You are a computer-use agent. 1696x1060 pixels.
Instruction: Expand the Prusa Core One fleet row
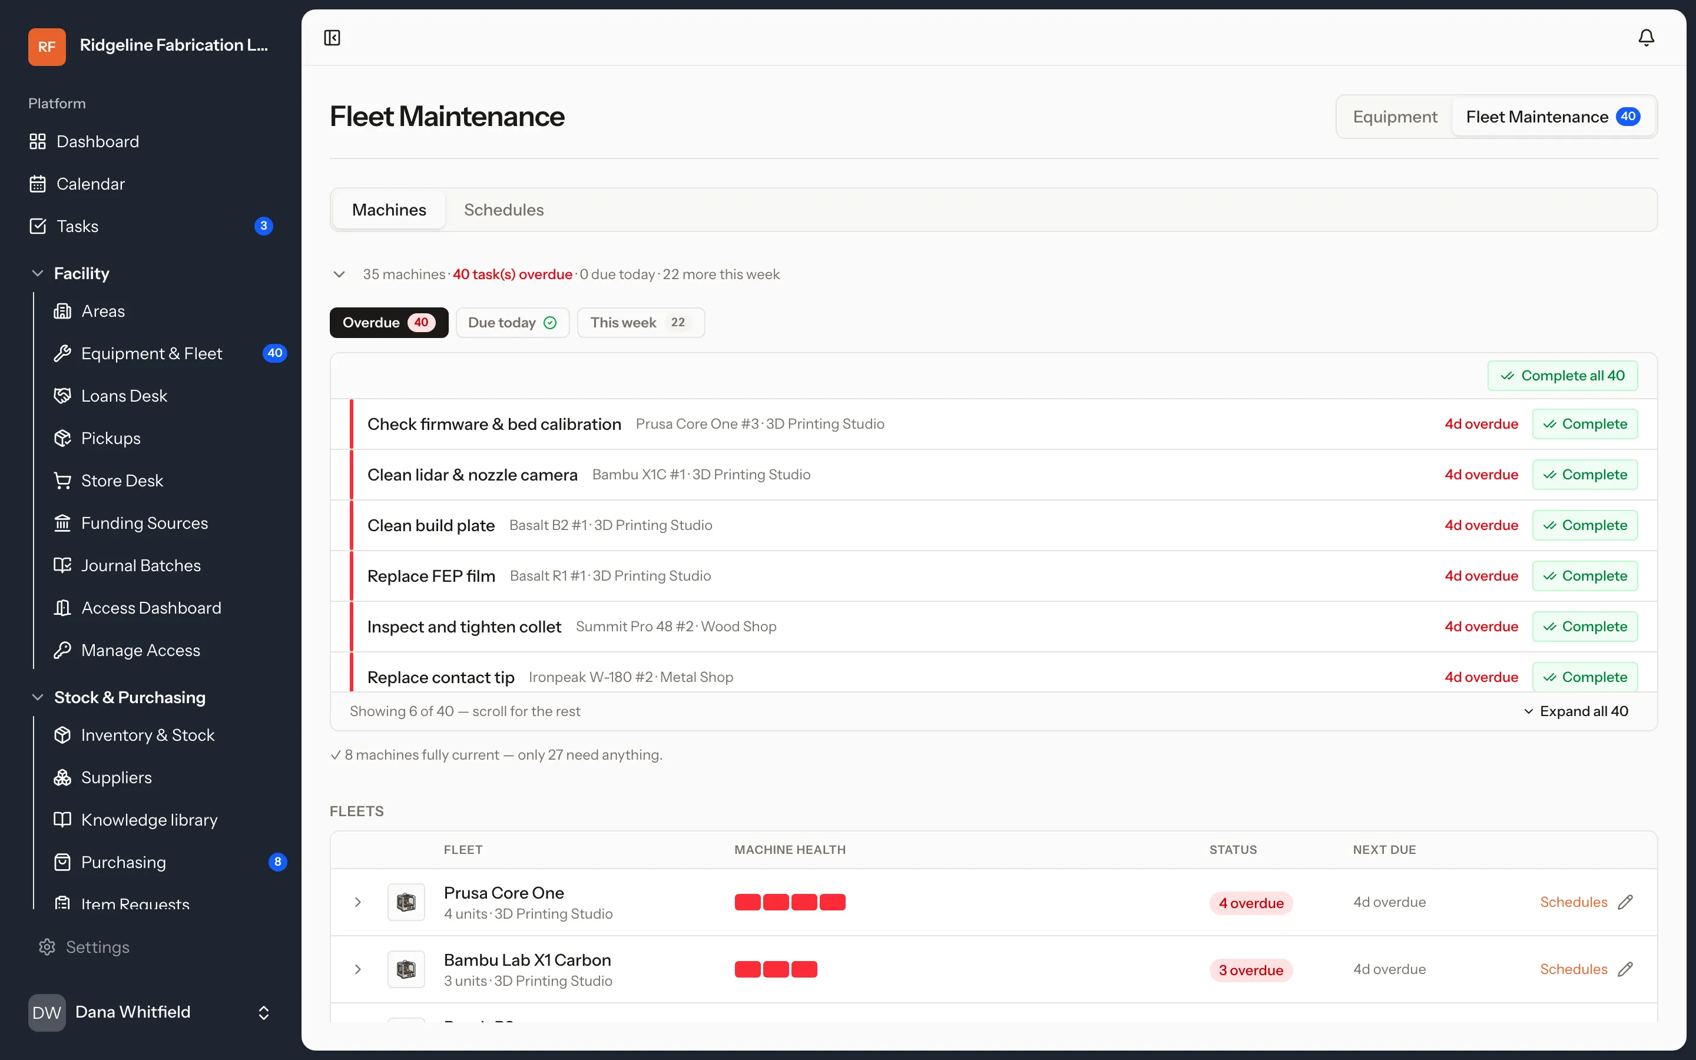tap(358, 902)
